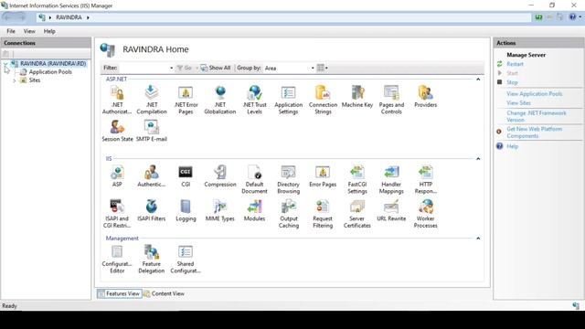
Task: Open the File menu
Action: [11, 31]
